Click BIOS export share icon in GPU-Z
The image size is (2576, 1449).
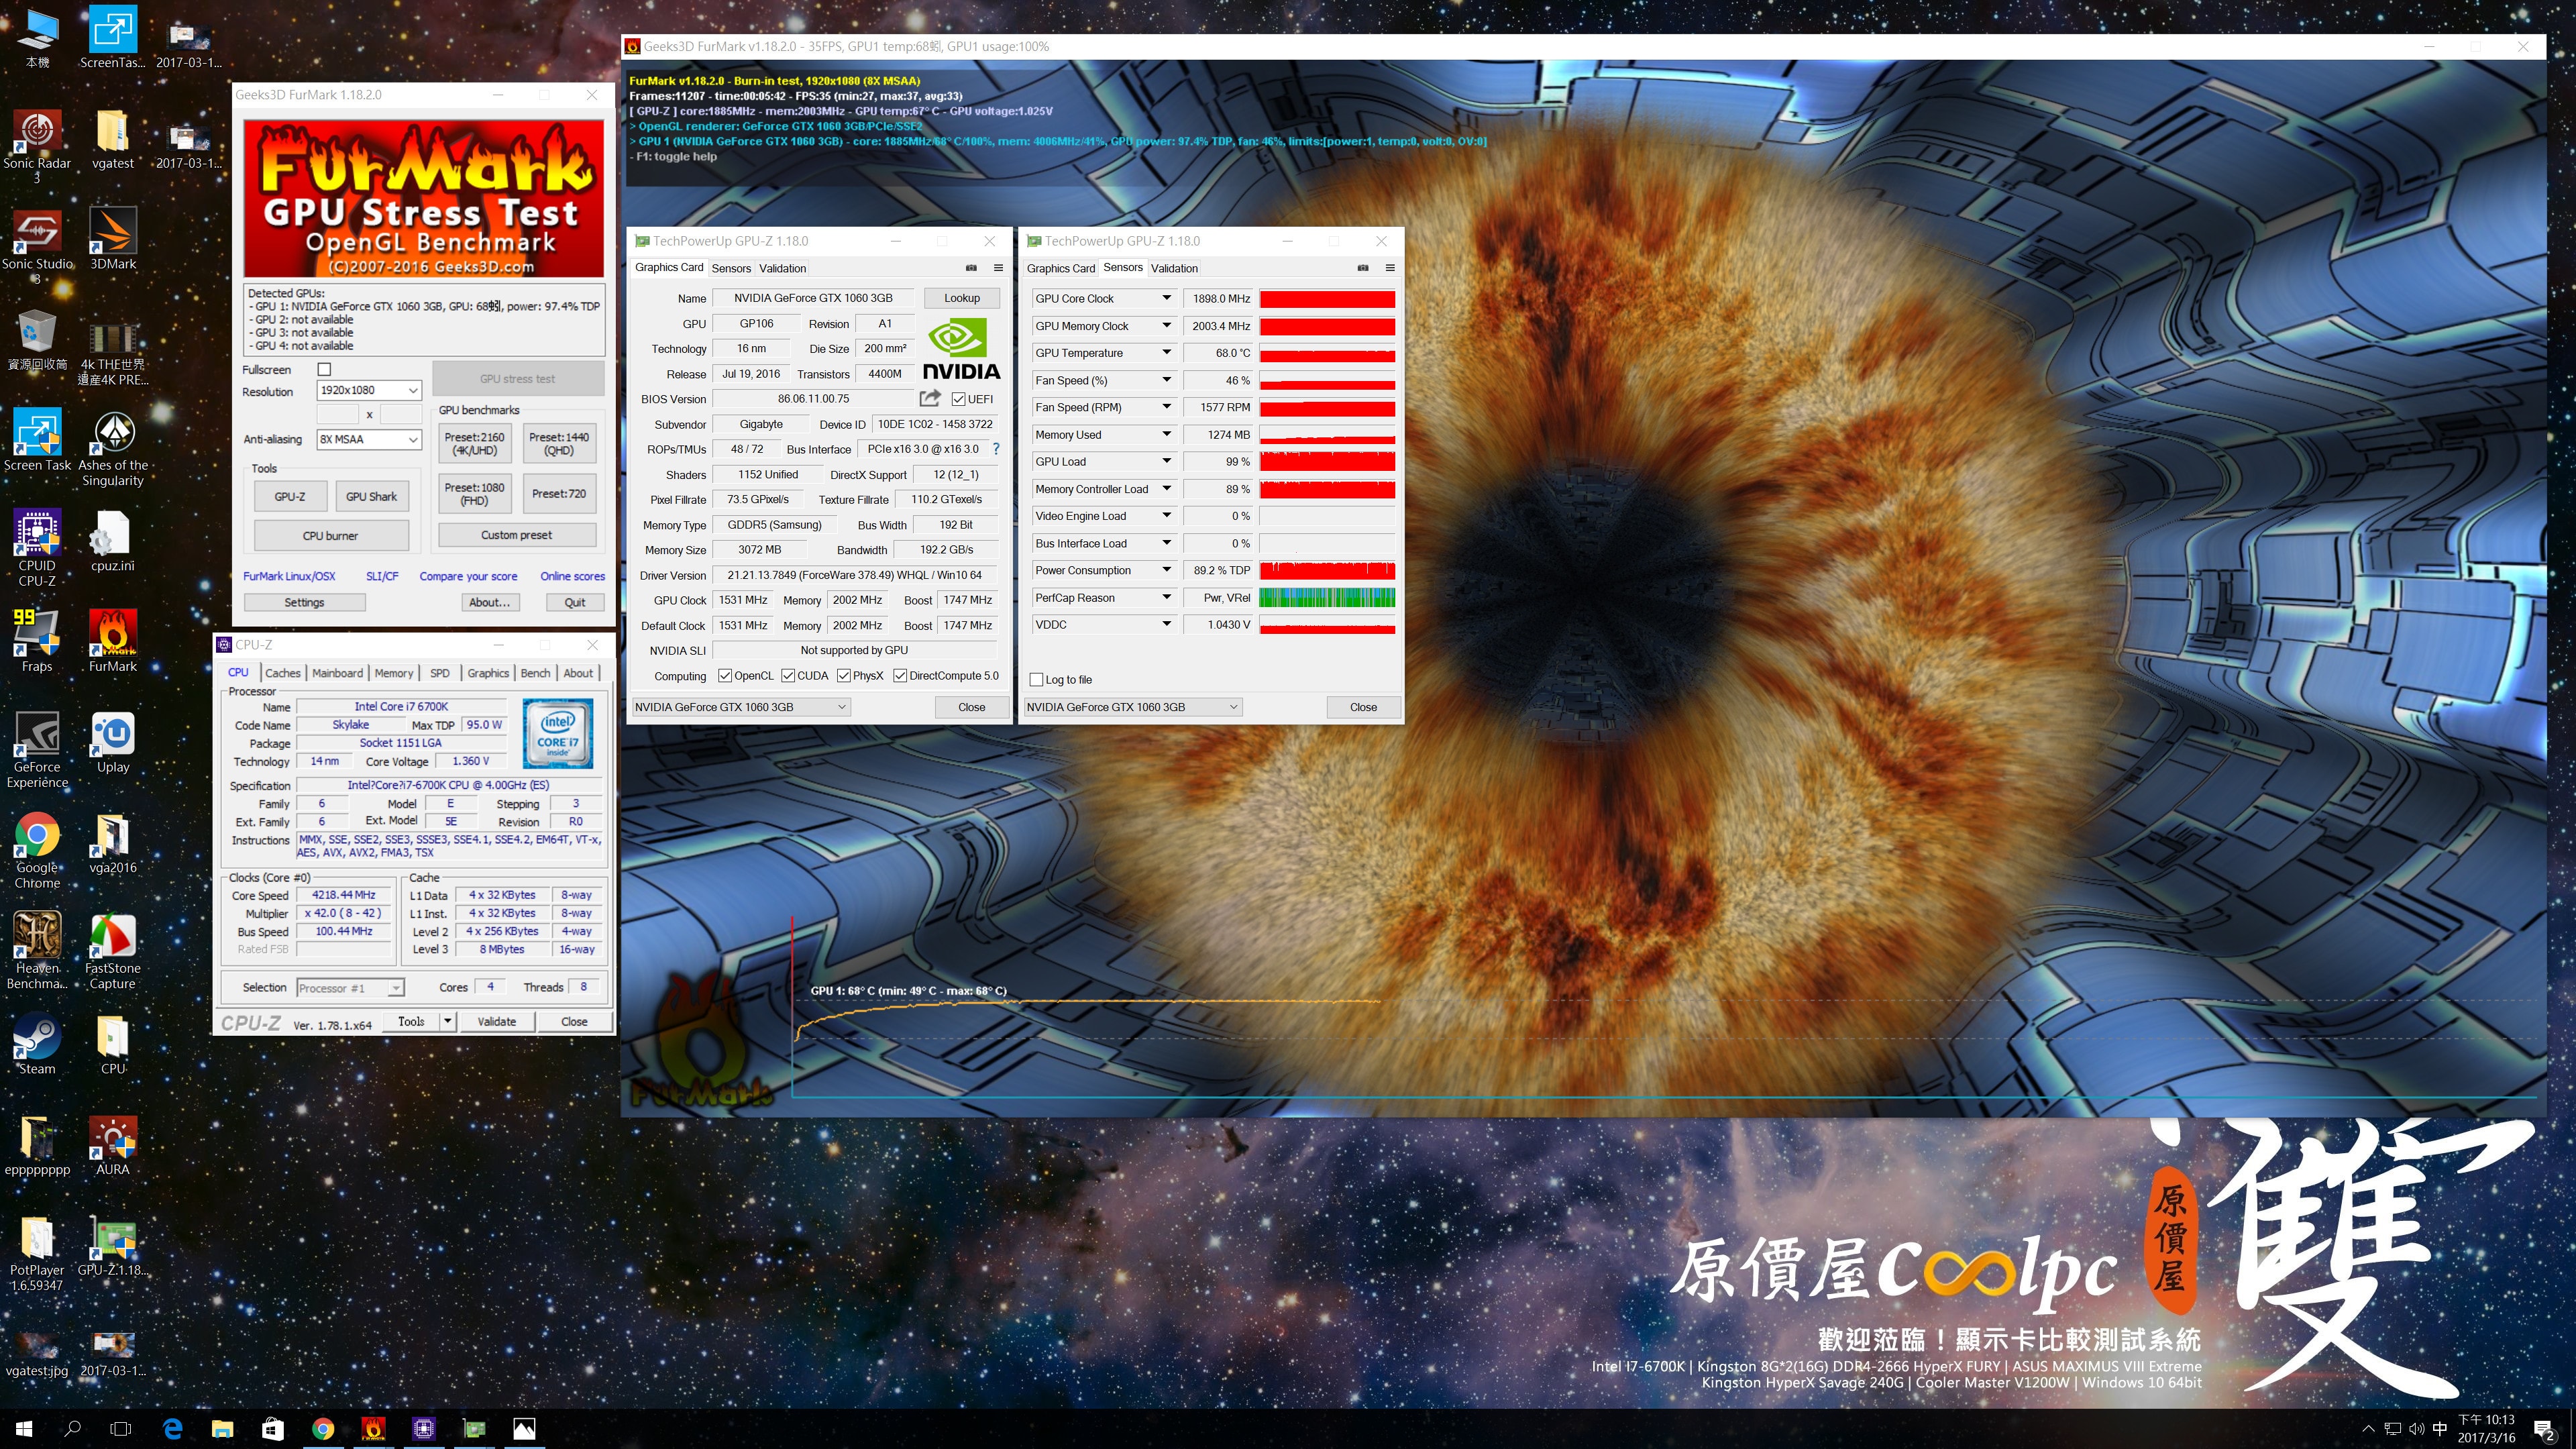click(x=930, y=398)
